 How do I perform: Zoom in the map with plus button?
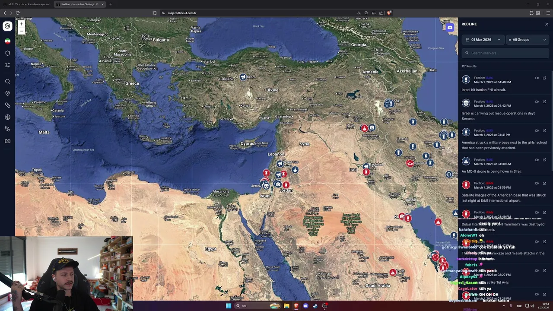pyautogui.click(x=21, y=24)
